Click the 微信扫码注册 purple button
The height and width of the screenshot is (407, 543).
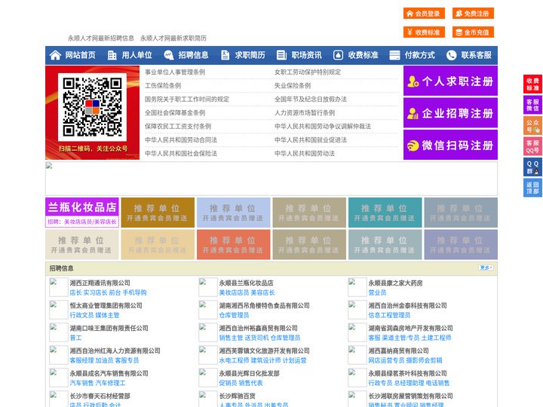point(450,145)
